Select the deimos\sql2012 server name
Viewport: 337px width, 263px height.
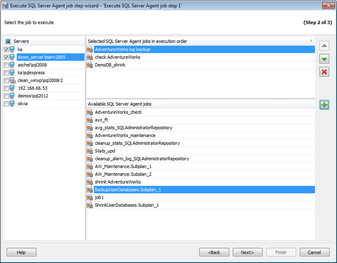33,96
